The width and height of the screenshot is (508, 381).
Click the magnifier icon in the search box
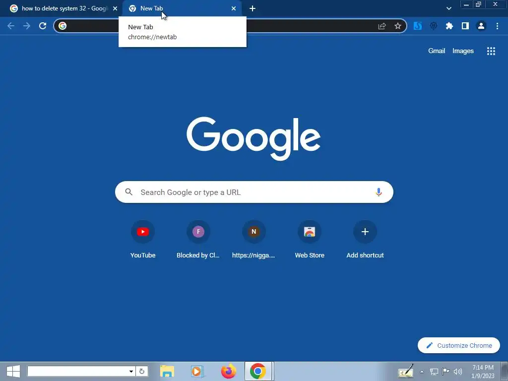coord(128,192)
